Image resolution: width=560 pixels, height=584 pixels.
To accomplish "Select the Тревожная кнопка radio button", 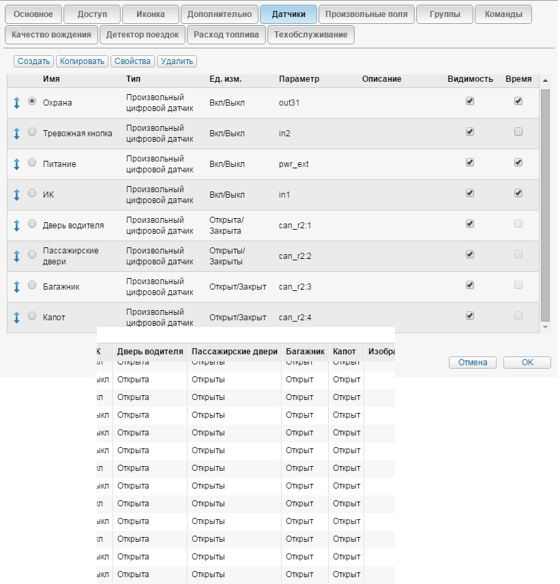I will coord(32,132).
